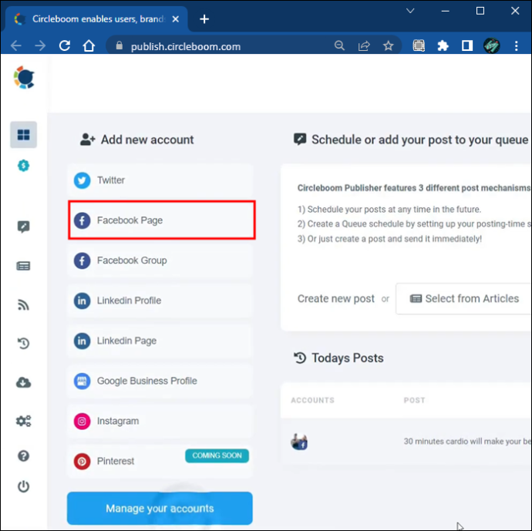The image size is (532, 531).
Task: Click the cloud download icon in sidebar
Action: click(x=23, y=382)
